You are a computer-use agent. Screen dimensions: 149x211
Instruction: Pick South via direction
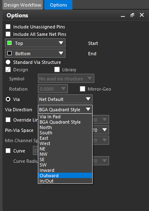[x=65, y=133]
